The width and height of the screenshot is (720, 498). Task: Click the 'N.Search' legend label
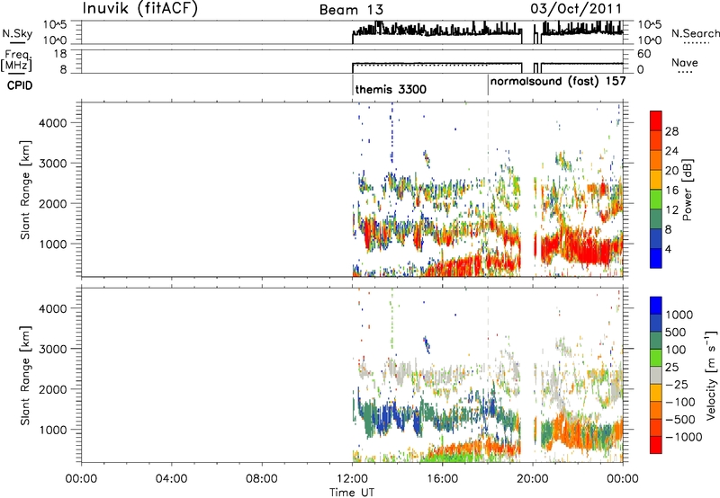coord(695,33)
